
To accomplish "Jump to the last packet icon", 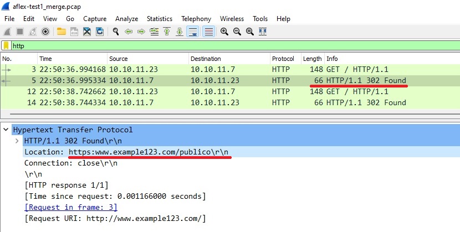I will [180, 32].
